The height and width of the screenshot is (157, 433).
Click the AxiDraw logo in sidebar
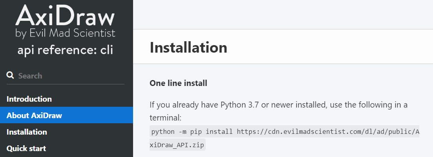pos(65,21)
